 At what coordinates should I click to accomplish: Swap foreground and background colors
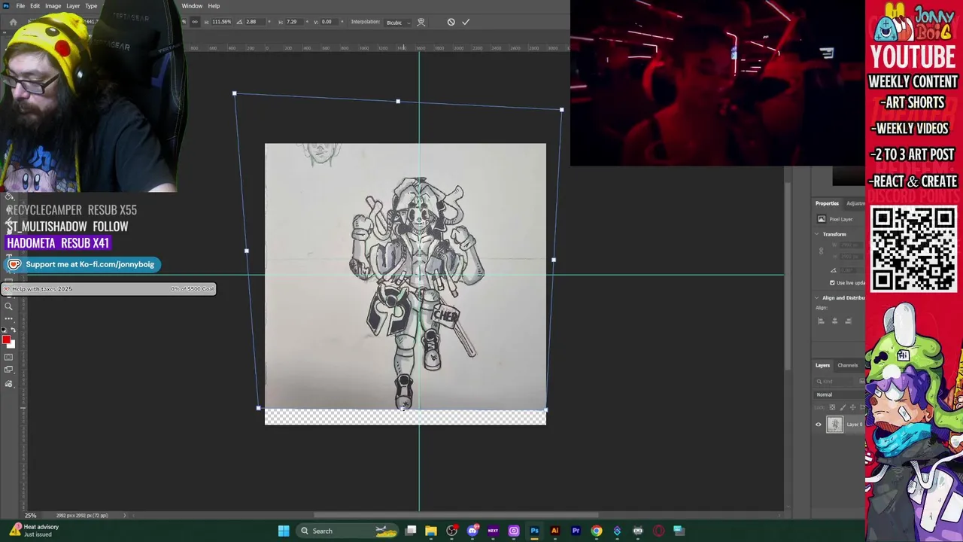tap(12, 330)
